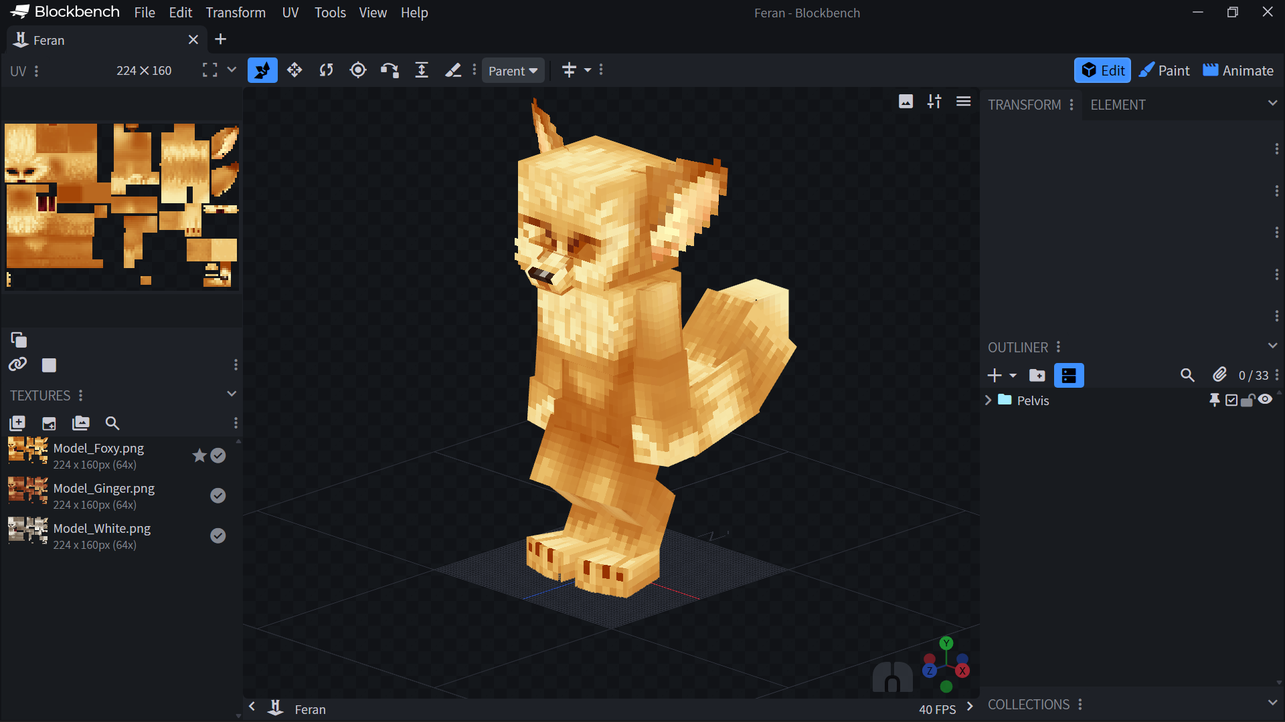Screen dimensions: 1285x722
Task: Click the Import Texture icon
Action: pyautogui.click(x=17, y=423)
